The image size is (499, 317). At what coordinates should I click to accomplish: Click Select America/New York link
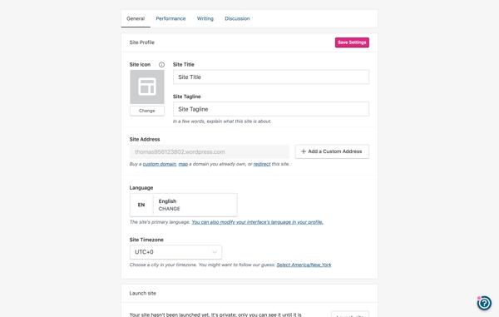[x=304, y=265]
